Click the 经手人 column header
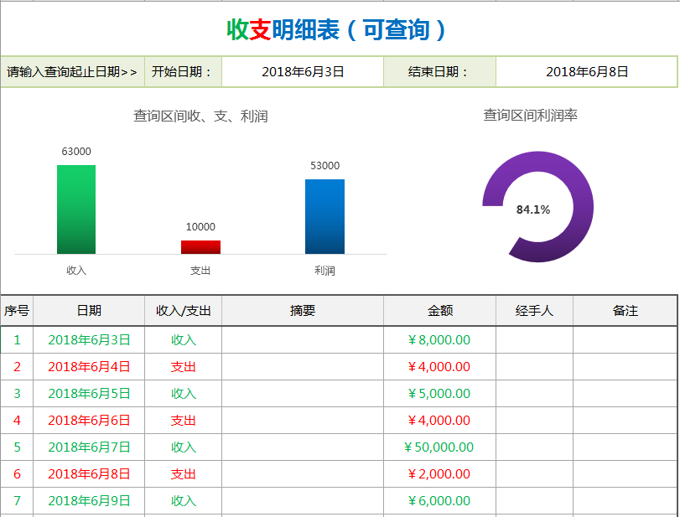This screenshot has height=517, width=680. tap(534, 311)
